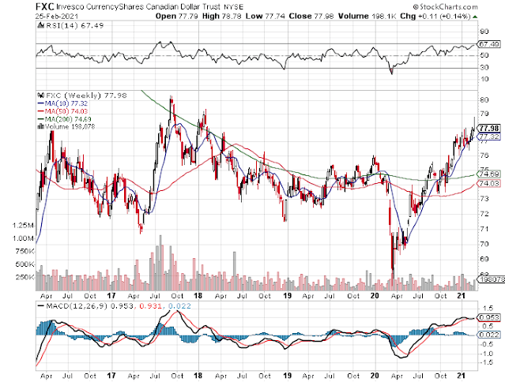The width and height of the screenshot is (505, 382).
Task: Click the volume bar icon in legend
Action: (41, 126)
